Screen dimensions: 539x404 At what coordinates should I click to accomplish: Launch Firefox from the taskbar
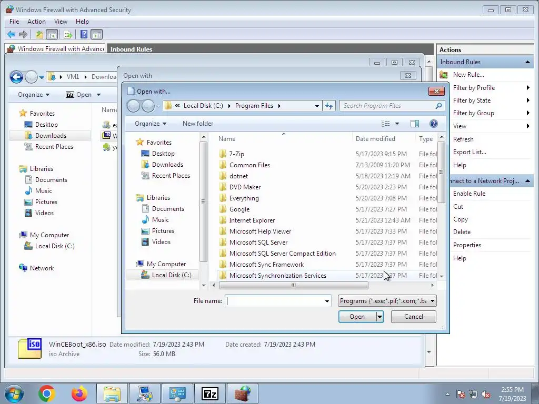(79, 393)
